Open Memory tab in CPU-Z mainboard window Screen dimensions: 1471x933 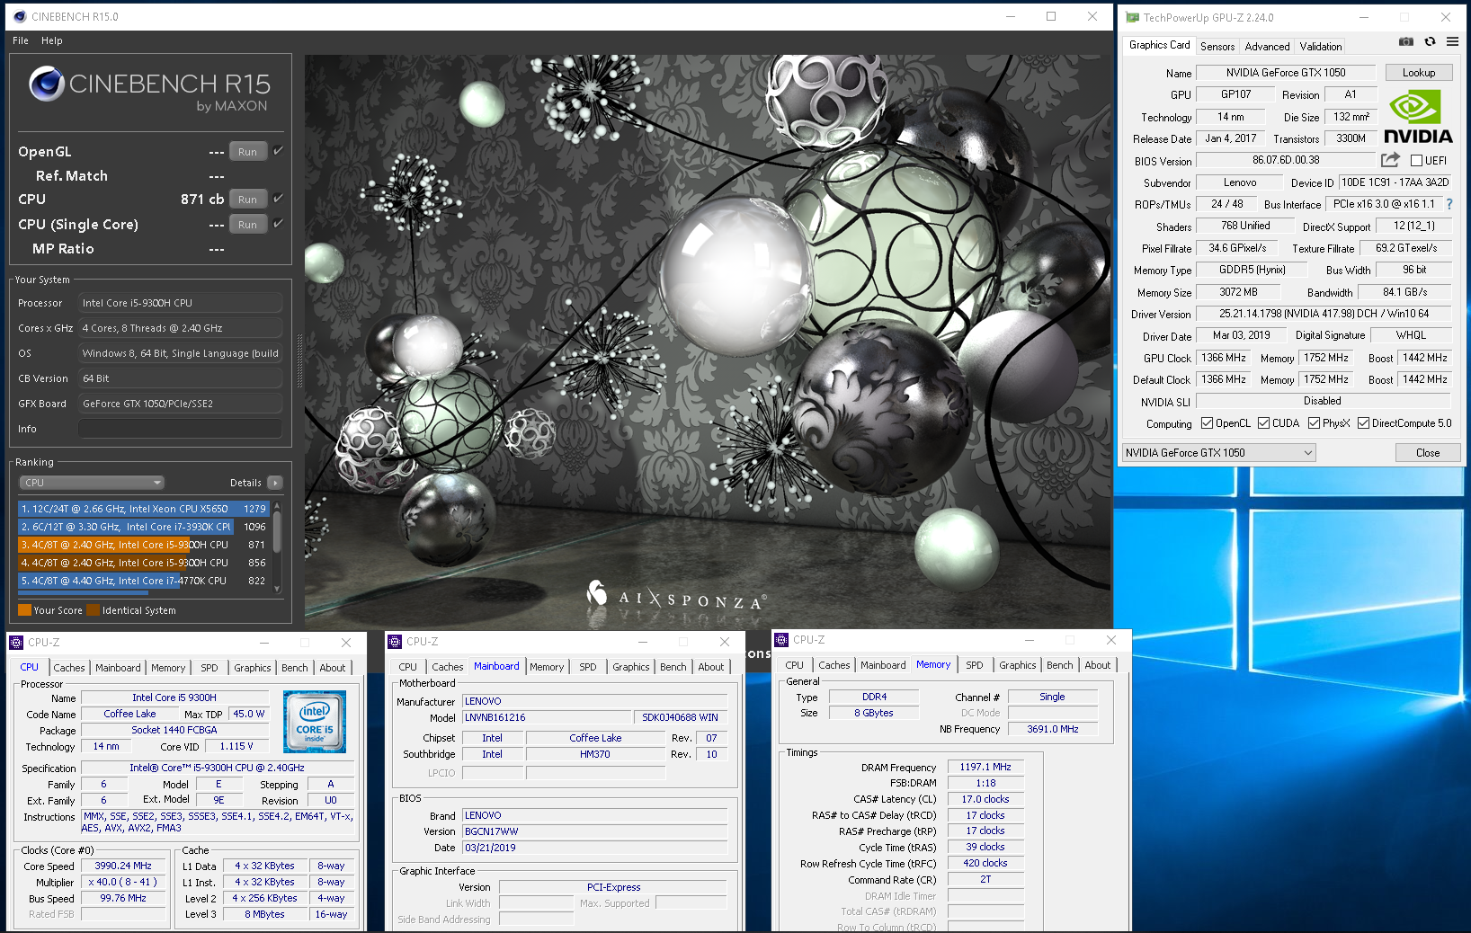click(x=547, y=667)
